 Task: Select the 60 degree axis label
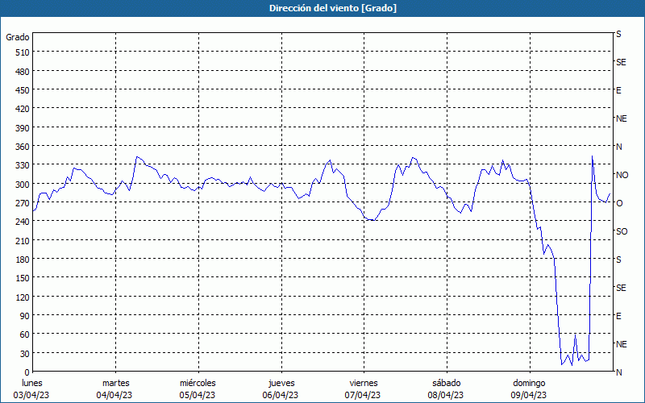click(25, 334)
